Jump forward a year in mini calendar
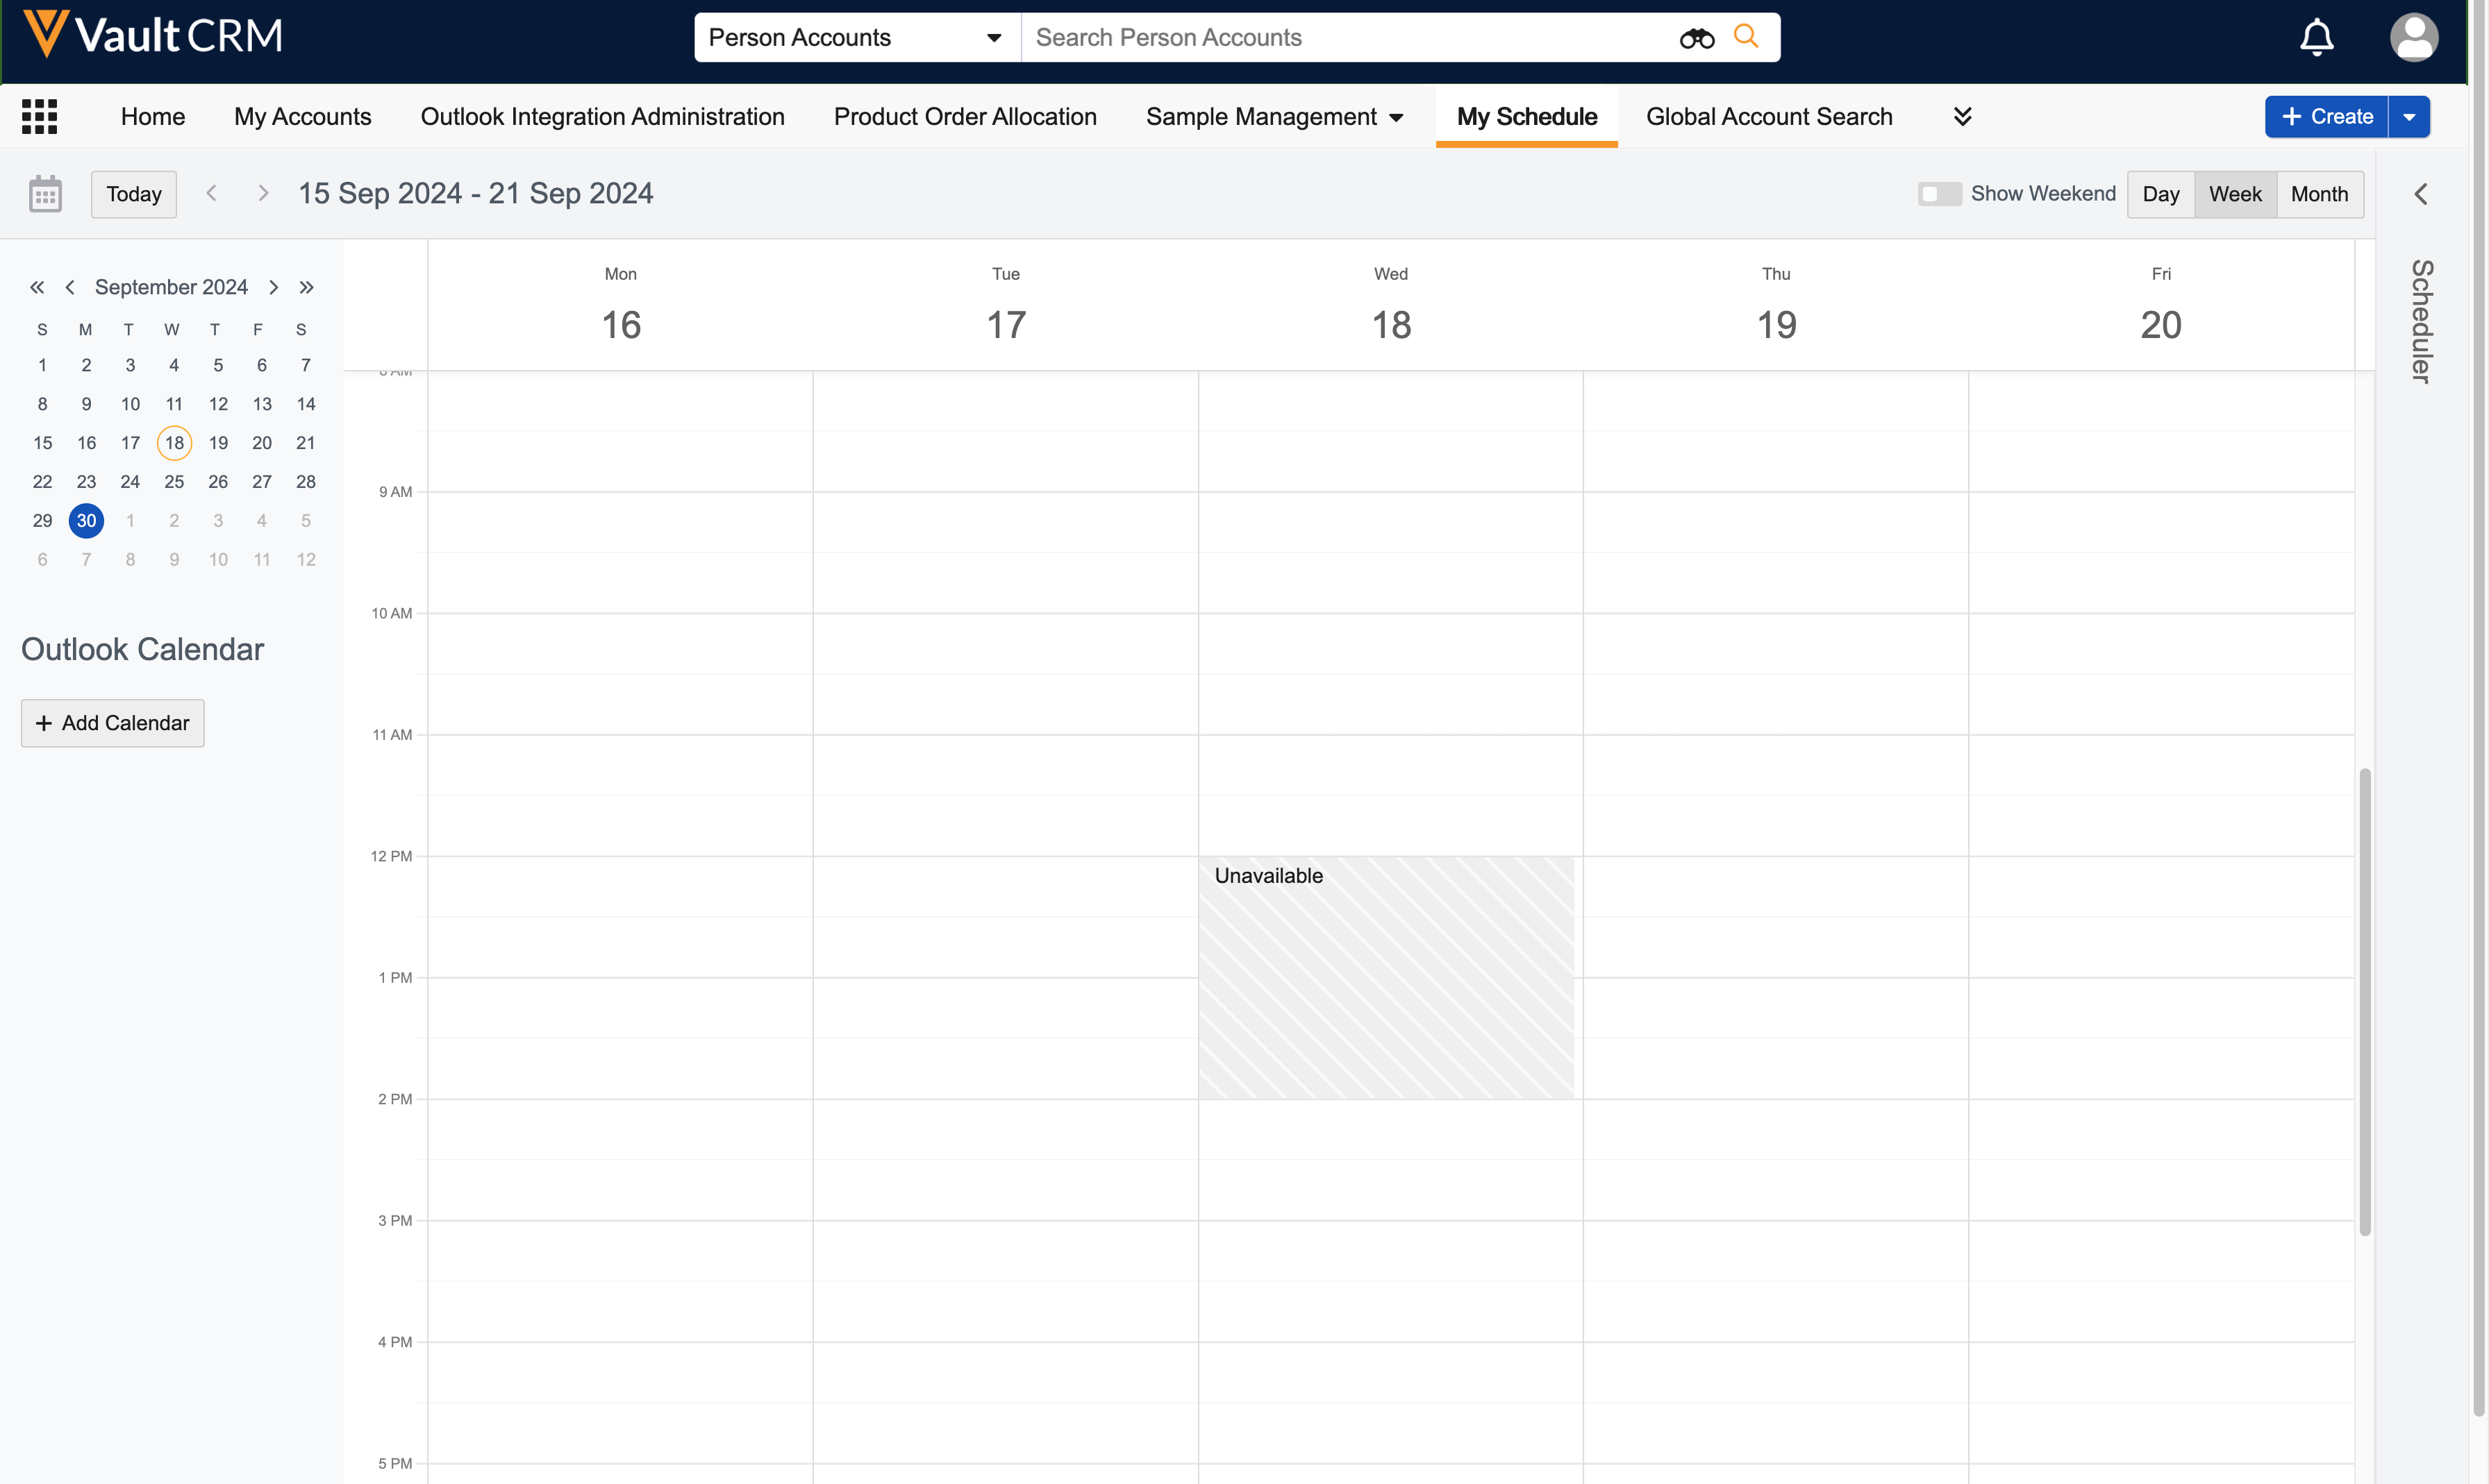This screenshot has height=1484, width=2489. pos(306,288)
